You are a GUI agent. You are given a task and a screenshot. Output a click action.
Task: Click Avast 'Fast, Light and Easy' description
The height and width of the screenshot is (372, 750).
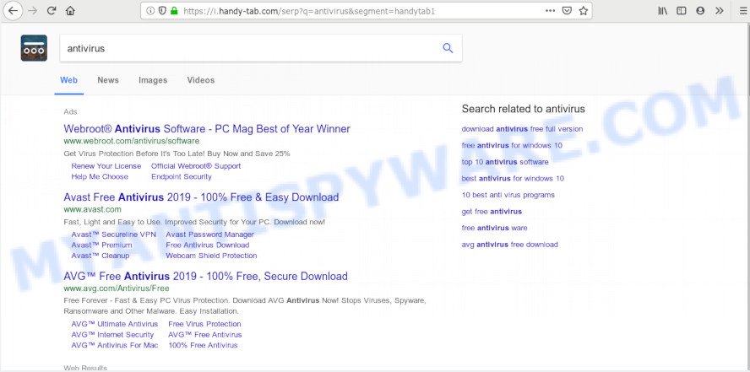194,222
